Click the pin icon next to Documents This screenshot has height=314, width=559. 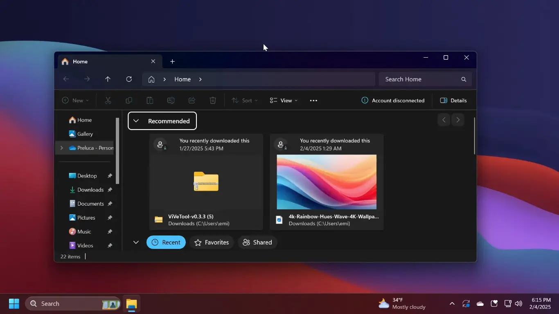click(110, 204)
